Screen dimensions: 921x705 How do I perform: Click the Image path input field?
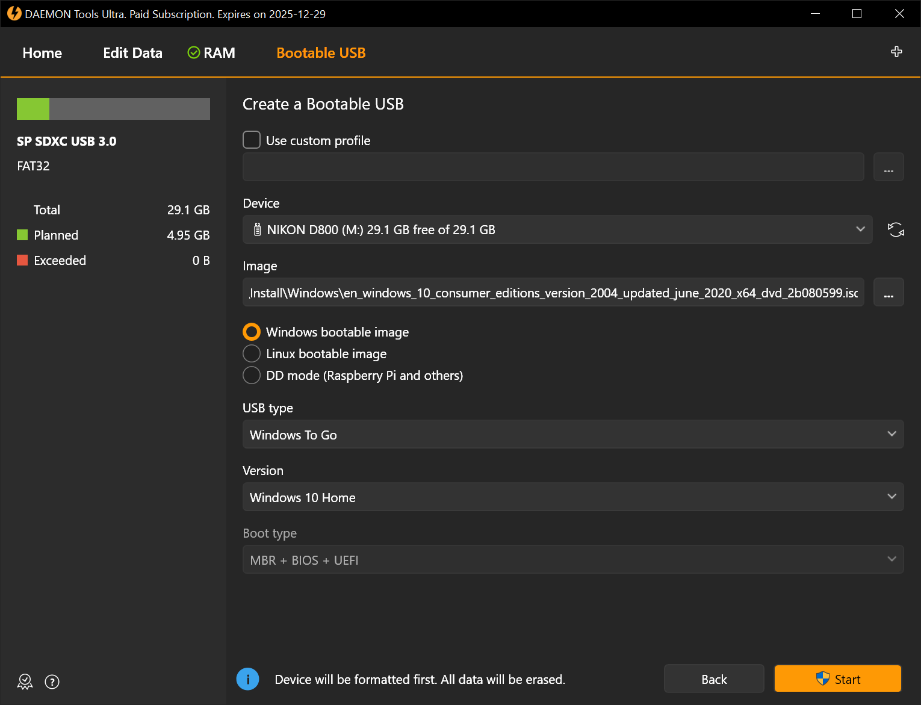[x=553, y=292]
